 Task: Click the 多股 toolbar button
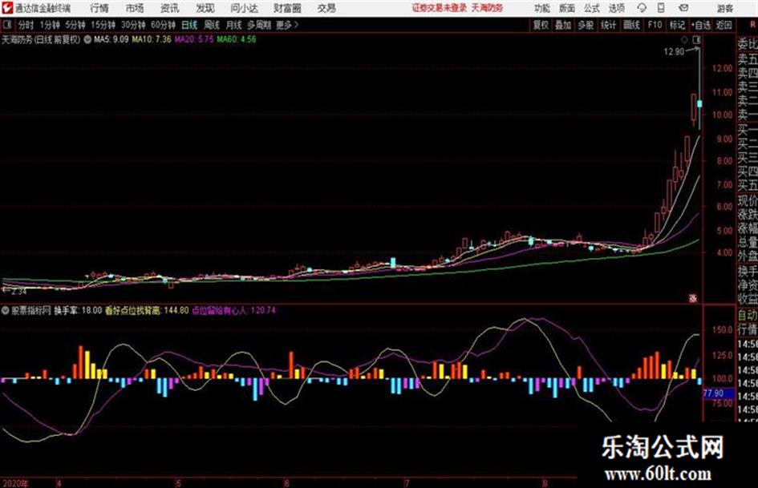(586, 25)
